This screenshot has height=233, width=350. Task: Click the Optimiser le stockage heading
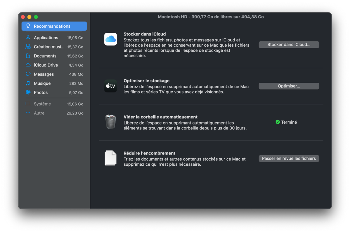tap(146, 80)
